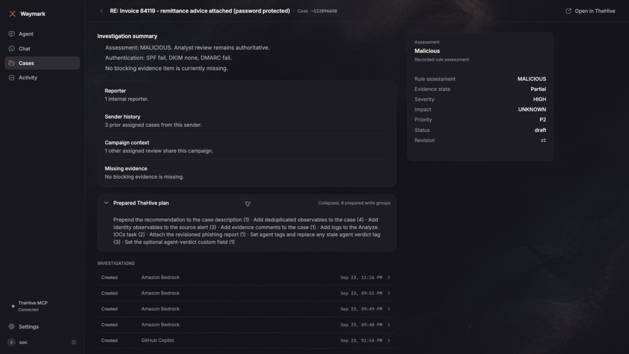Viewport: 629px width, 354px height.
Task: Click the Chat bubble sidebar icon
Action: coord(12,48)
